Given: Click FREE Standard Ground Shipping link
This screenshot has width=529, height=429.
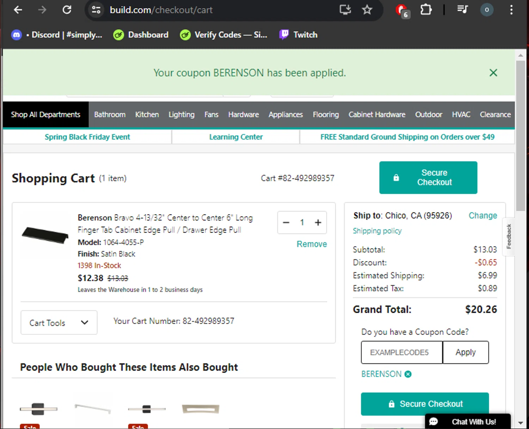Looking at the screenshot, I should click(407, 137).
